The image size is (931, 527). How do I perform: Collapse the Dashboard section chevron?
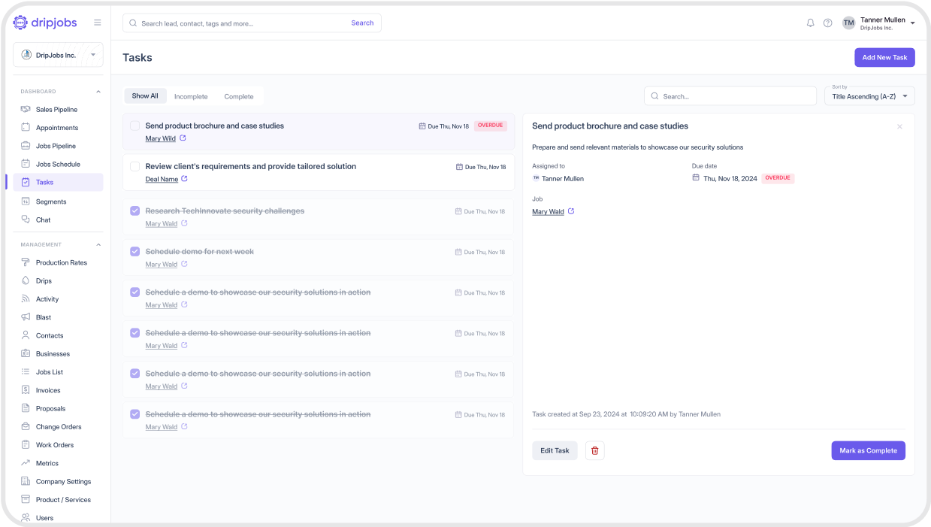coord(98,92)
